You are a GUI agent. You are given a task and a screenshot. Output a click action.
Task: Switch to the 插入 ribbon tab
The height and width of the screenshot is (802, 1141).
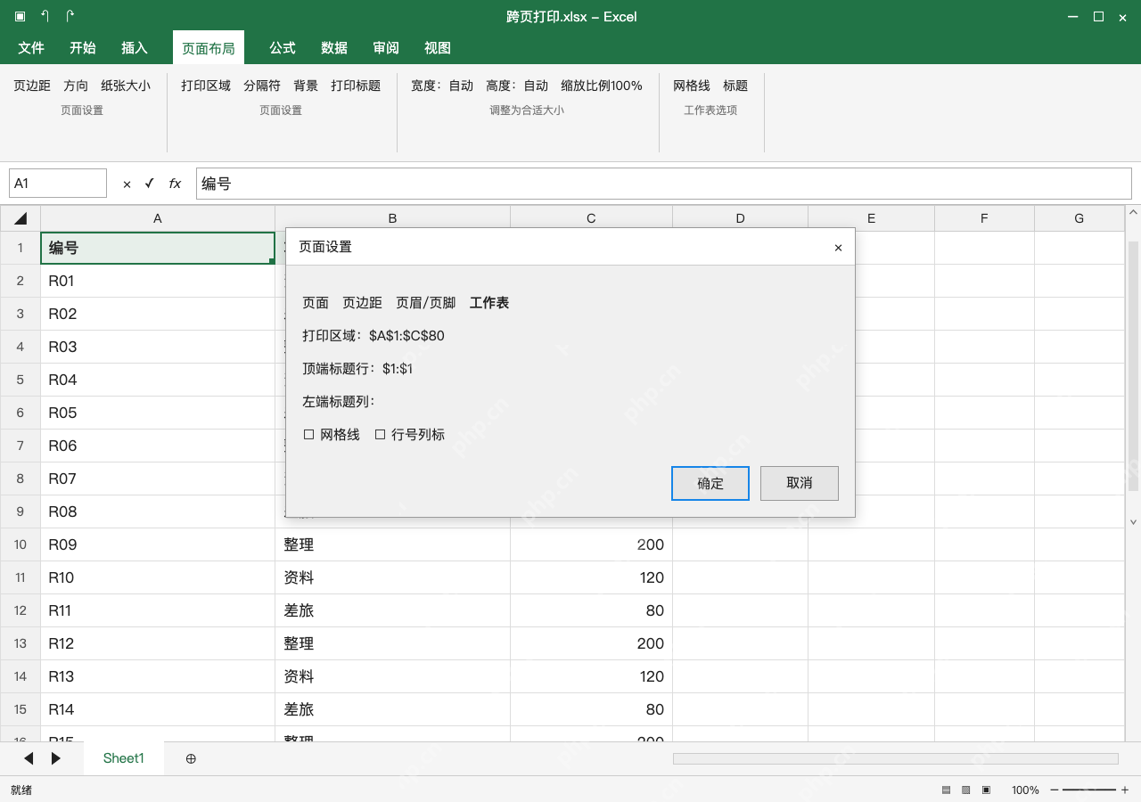tap(135, 48)
